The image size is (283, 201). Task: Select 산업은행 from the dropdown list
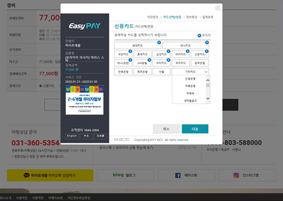(x=189, y=79)
